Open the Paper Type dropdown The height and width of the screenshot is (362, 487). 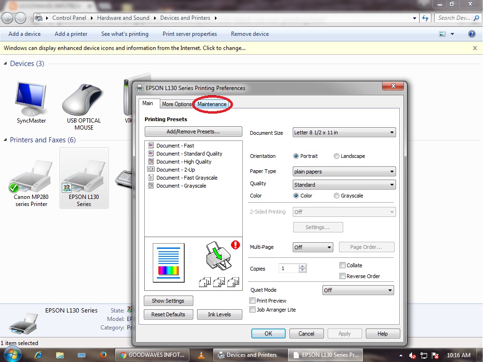[393, 171]
